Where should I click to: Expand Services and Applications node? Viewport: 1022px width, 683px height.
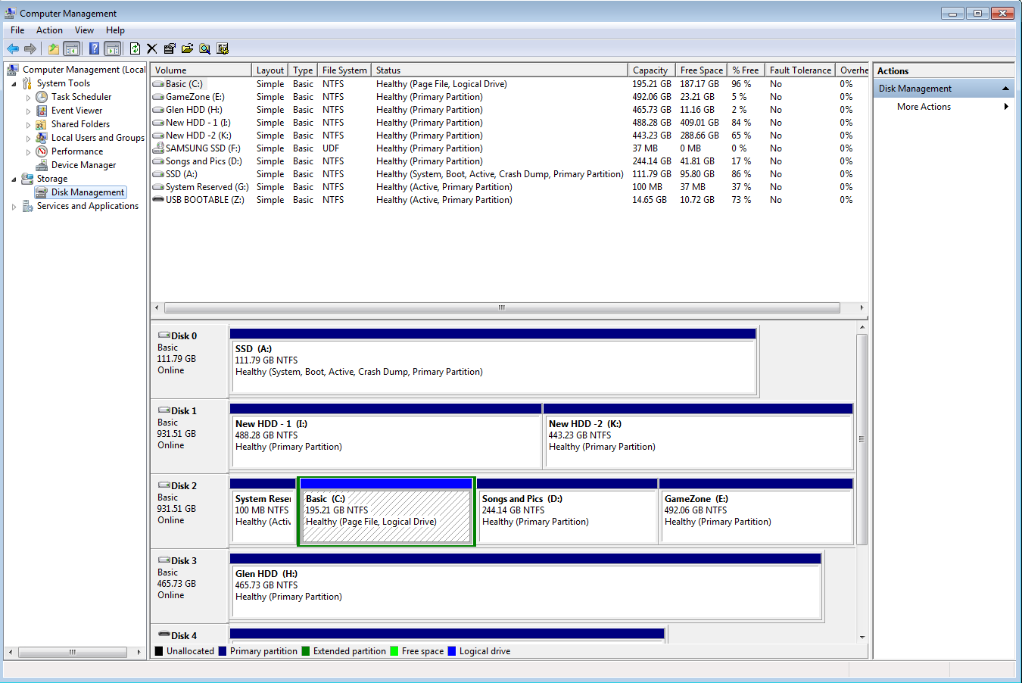[x=14, y=207]
